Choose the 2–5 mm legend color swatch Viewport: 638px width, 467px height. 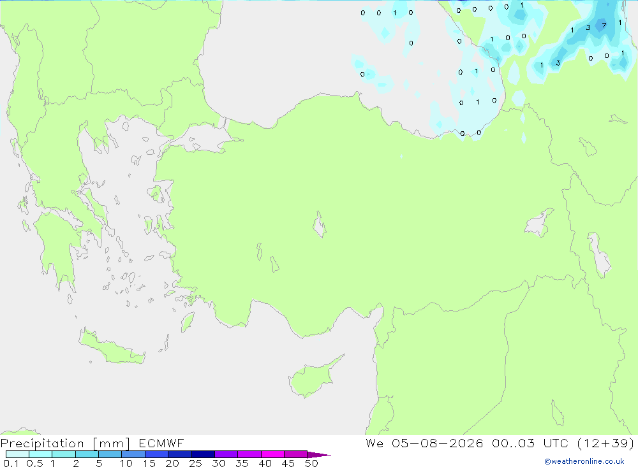tap(87, 454)
